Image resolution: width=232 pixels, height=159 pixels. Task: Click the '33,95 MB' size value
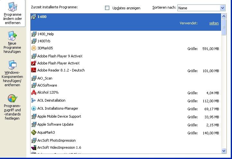pyautogui.click(x=212, y=117)
